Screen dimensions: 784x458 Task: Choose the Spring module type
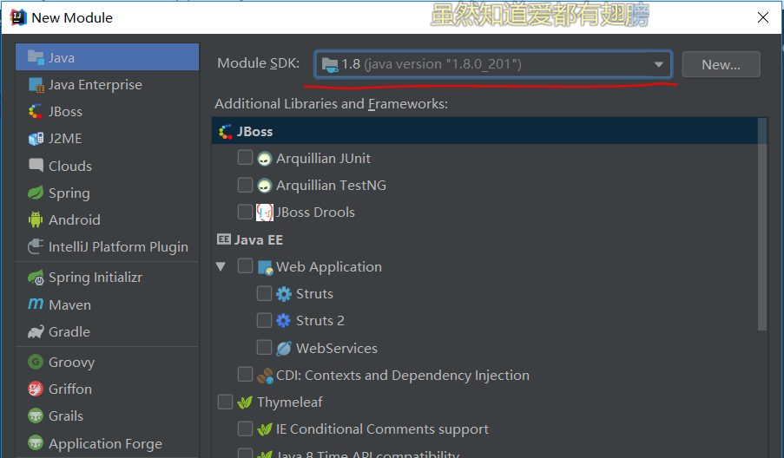click(x=108, y=193)
